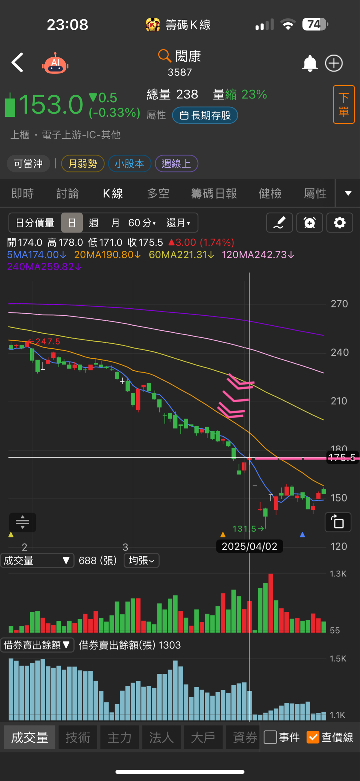
Task: Select the bottom 技術 indicator tab
Action: 78,737
